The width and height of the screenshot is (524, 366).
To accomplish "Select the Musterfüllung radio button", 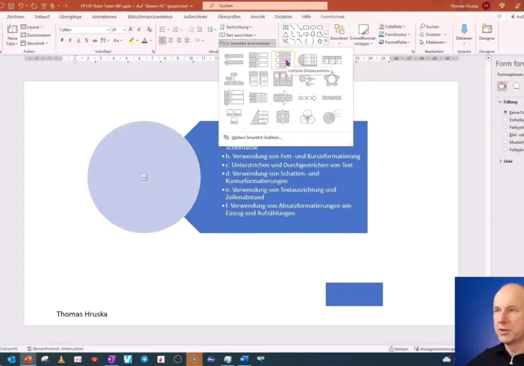I will point(505,142).
